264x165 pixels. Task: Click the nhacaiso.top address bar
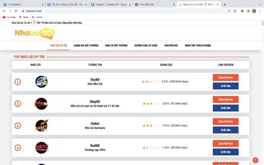(124, 11)
